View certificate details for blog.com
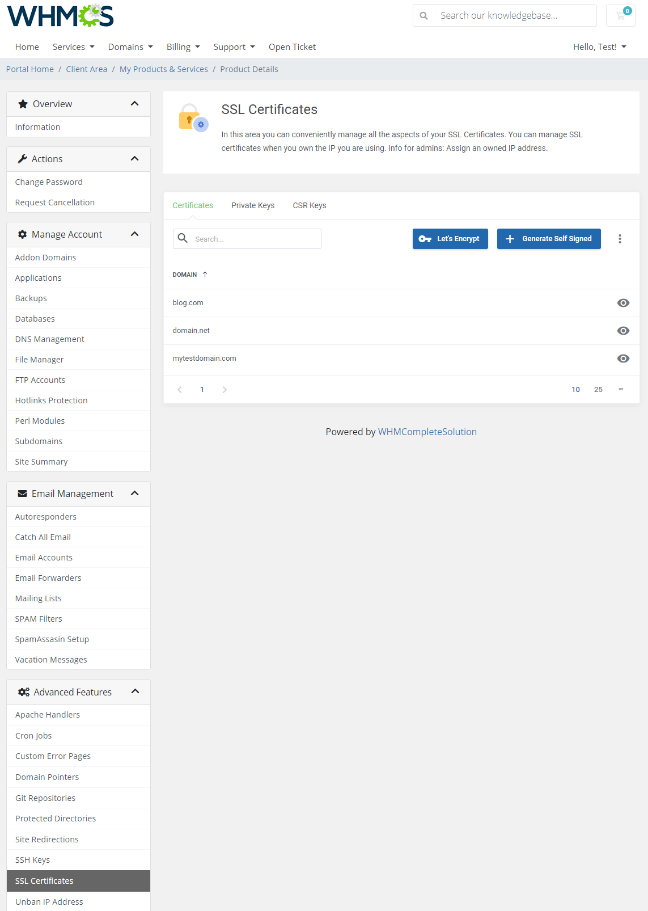Image resolution: width=648 pixels, height=911 pixels. click(x=623, y=303)
